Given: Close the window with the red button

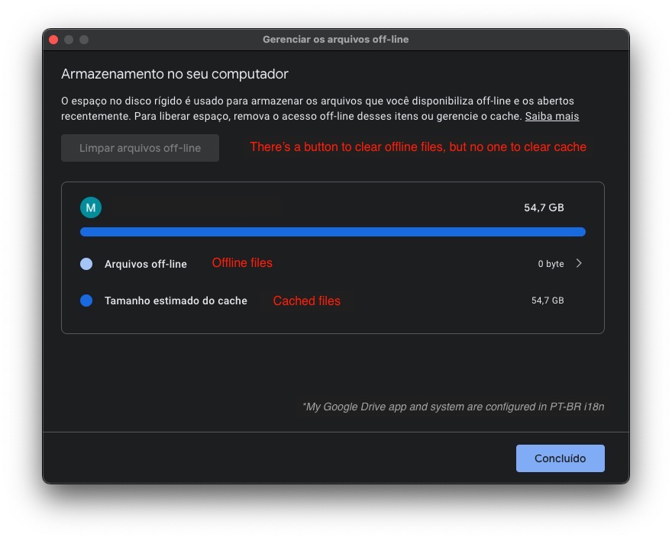Looking at the screenshot, I should pos(53,40).
